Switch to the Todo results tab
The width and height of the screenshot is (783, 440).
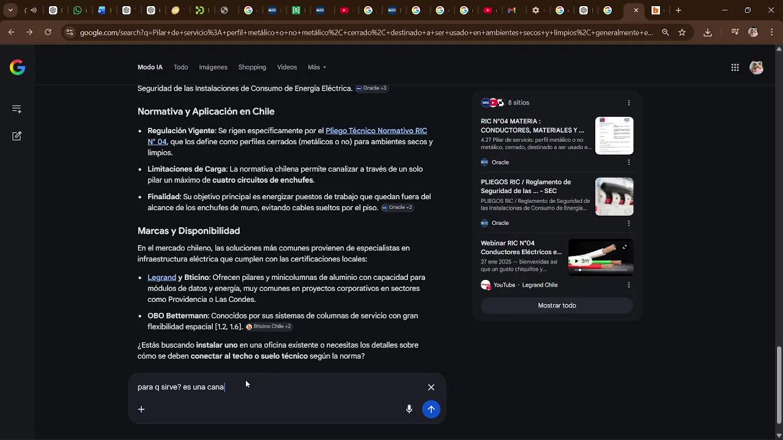[180, 67]
